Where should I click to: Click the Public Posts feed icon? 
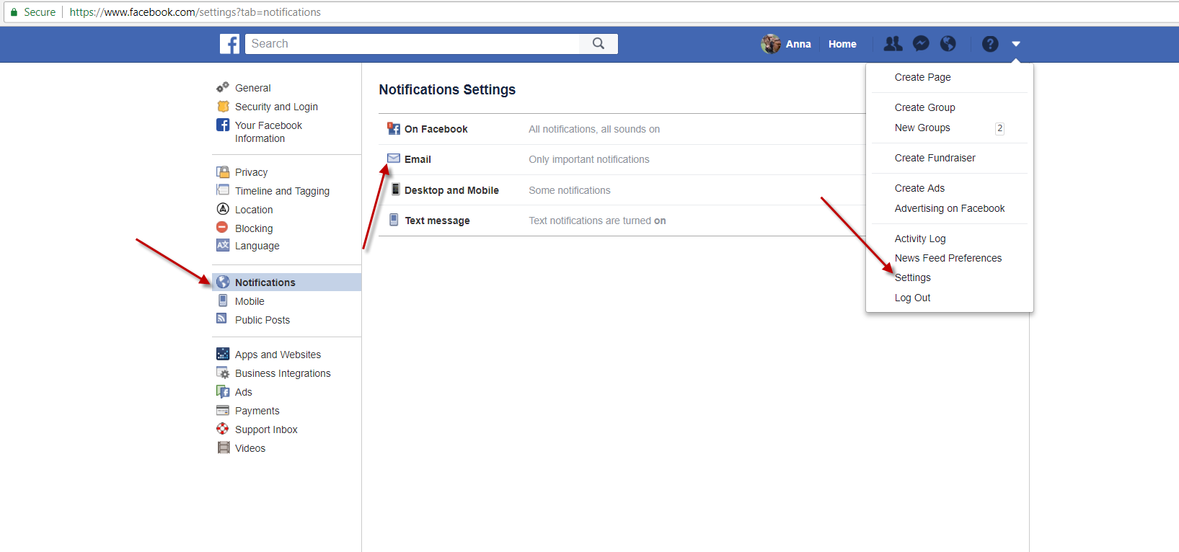[x=222, y=319]
